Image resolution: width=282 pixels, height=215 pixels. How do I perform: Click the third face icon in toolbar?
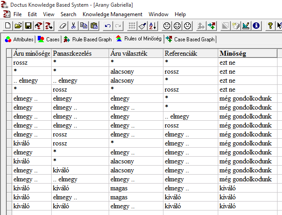coord(187,26)
